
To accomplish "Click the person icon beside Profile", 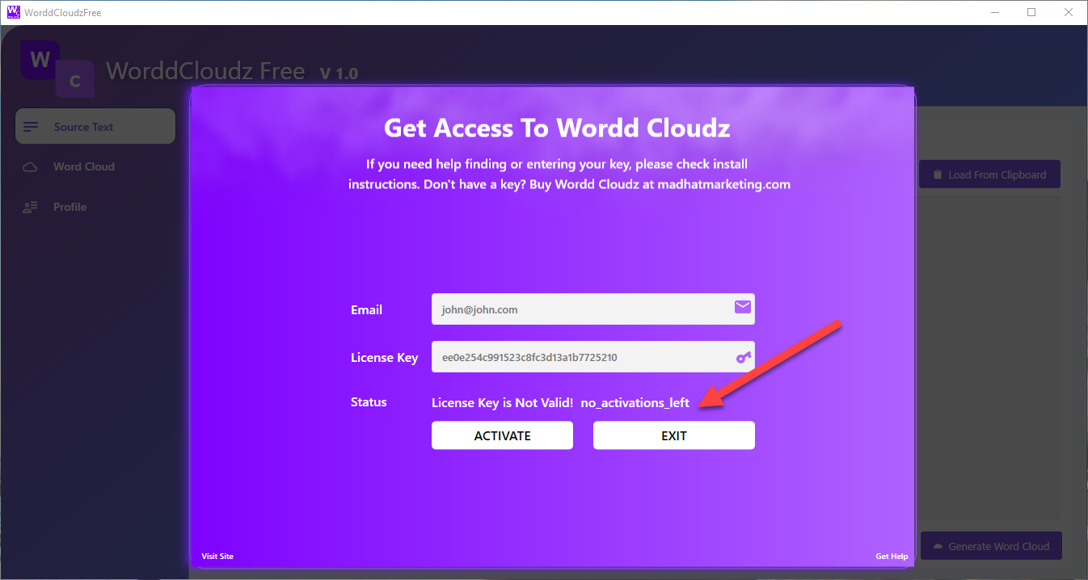I will pyautogui.click(x=31, y=208).
